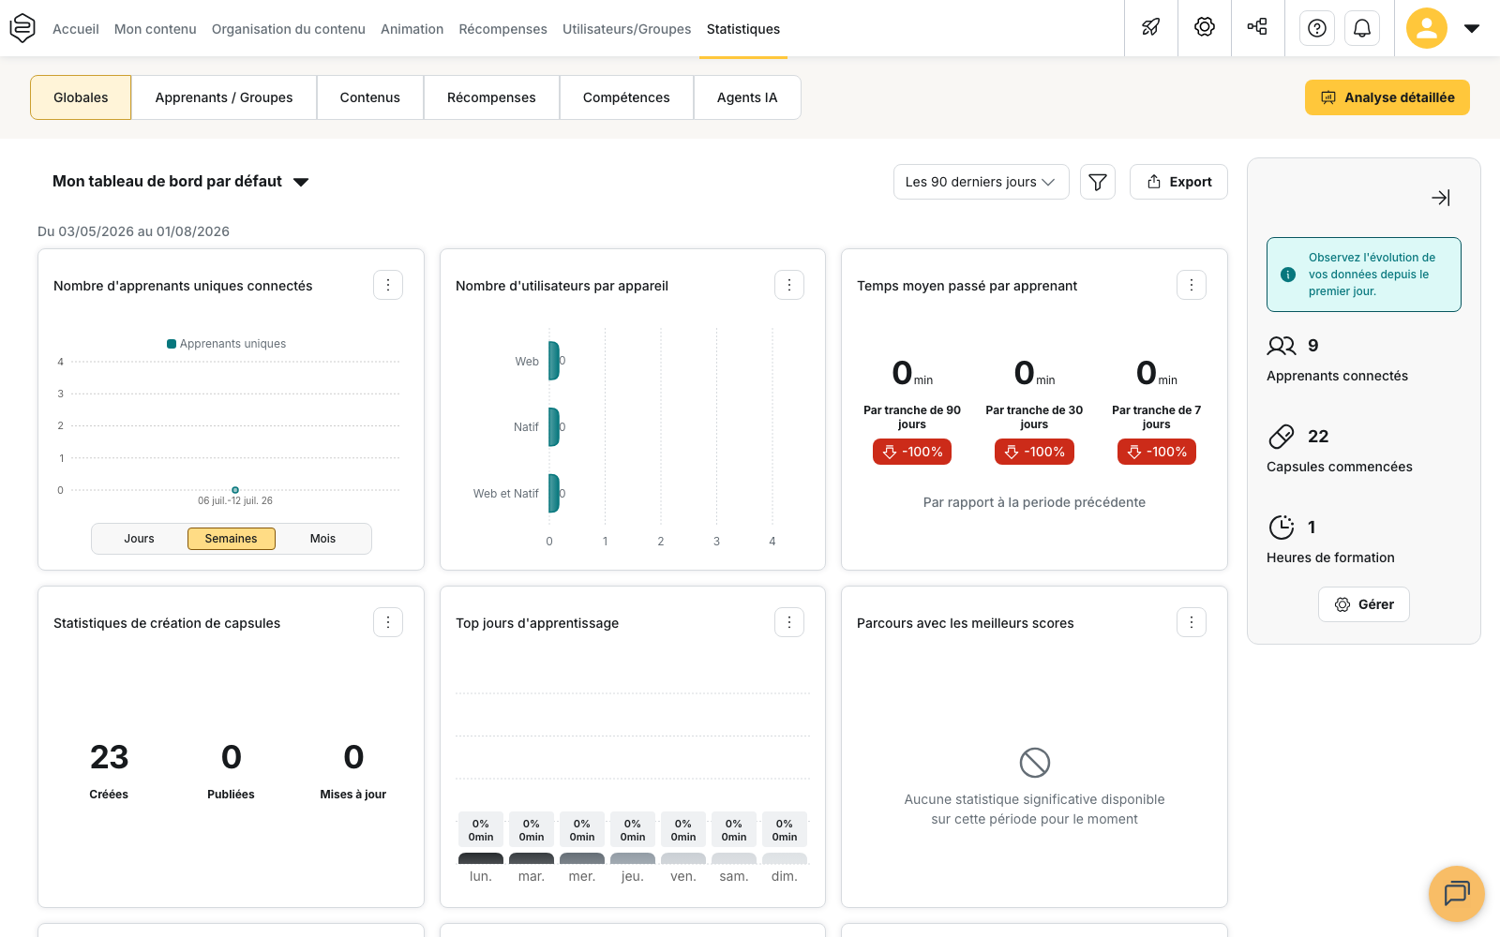Open options menu for Nombre d'apprenants uniques connectés

pos(388,285)
